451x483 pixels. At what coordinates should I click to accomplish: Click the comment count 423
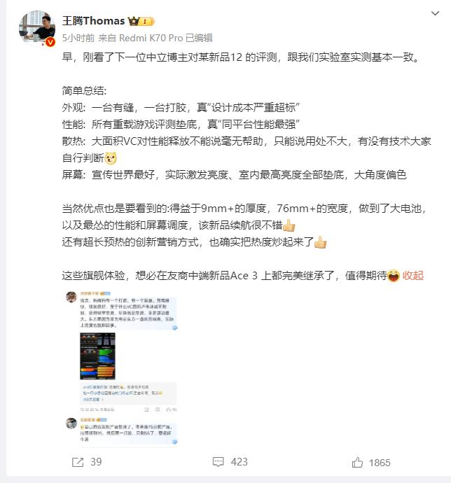click(240, 462)
